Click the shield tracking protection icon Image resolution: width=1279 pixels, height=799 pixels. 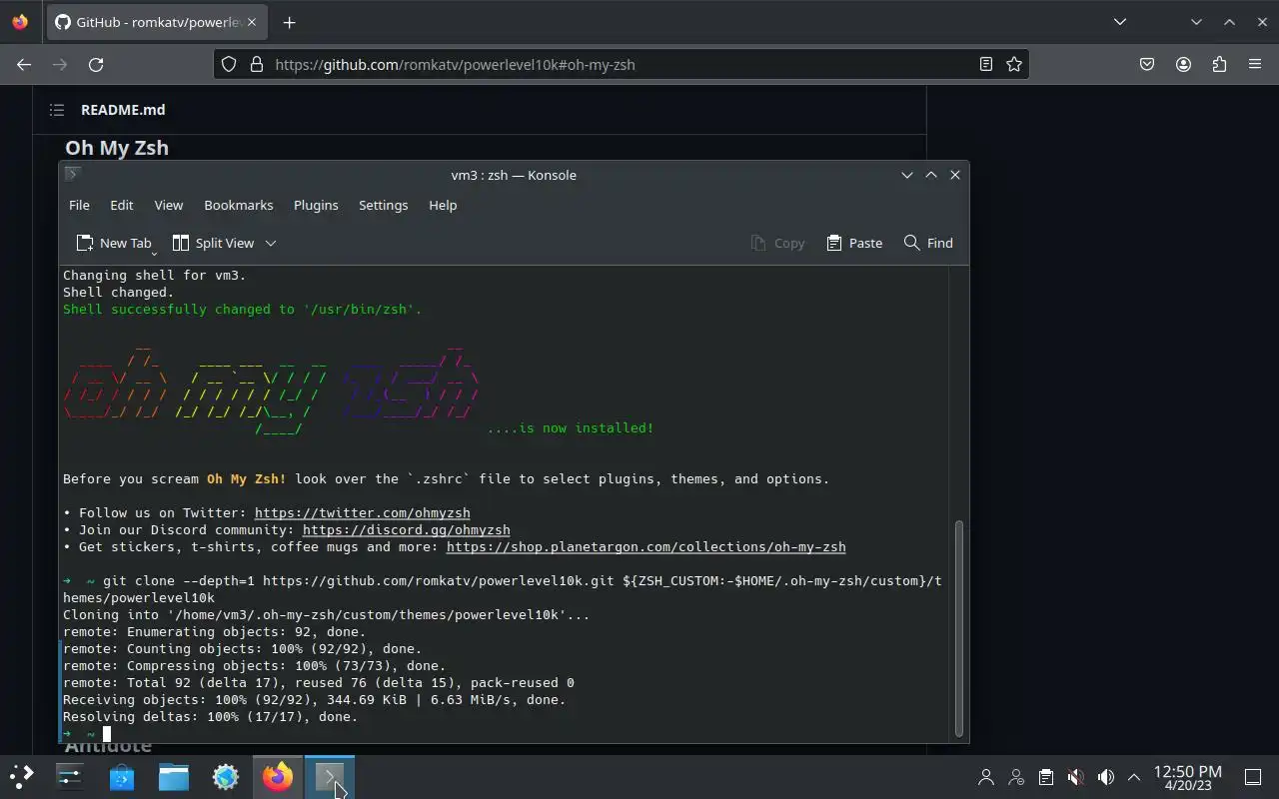[x=229, y=64]
